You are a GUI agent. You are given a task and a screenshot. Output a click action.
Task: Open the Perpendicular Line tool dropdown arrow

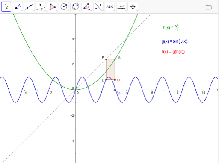[x=45, y=11]
